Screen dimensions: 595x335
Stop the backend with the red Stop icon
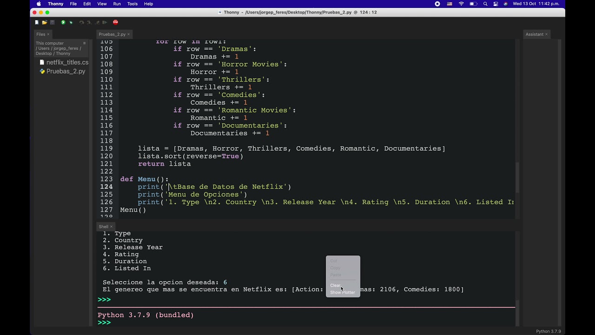(x=115, y=22)
